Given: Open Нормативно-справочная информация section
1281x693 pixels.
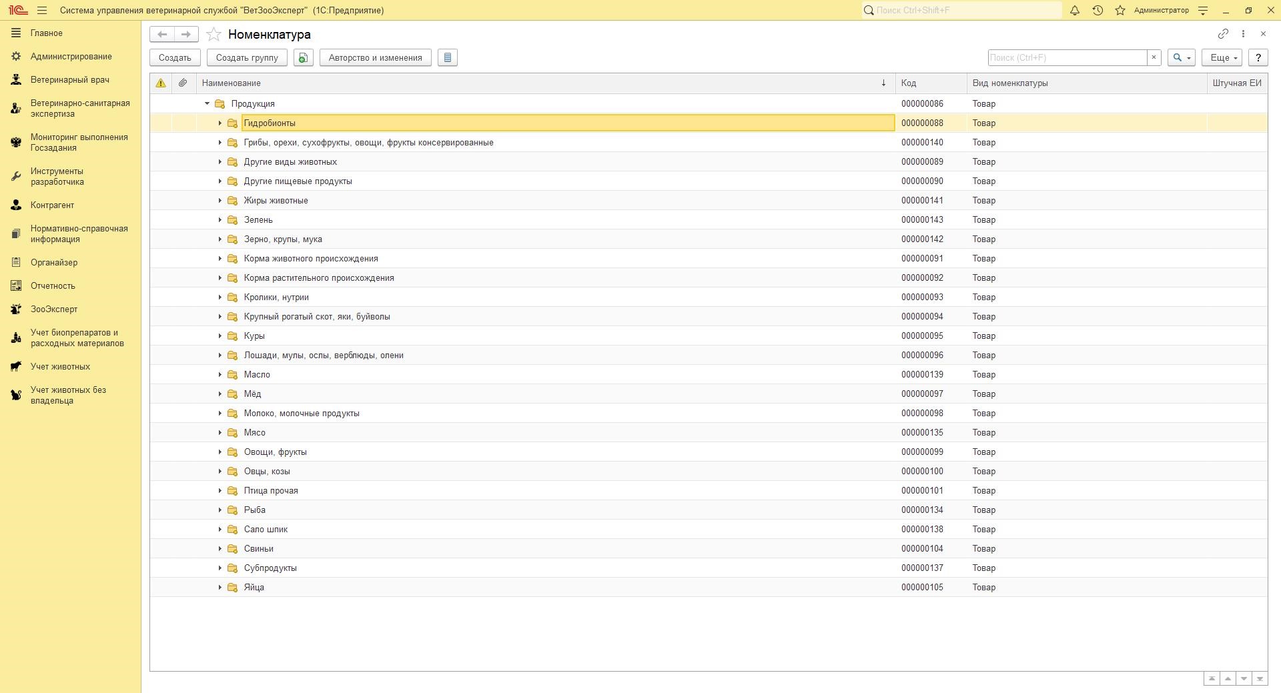Looking at the screenshot, I should pyautogui.click(x=70, y=234).
